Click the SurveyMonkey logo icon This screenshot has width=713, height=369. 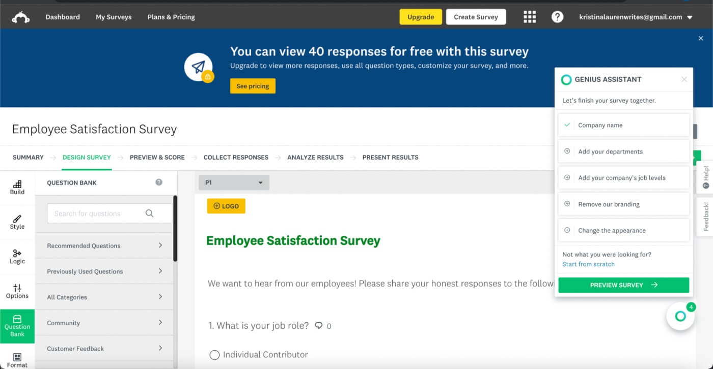coord(21,17)
